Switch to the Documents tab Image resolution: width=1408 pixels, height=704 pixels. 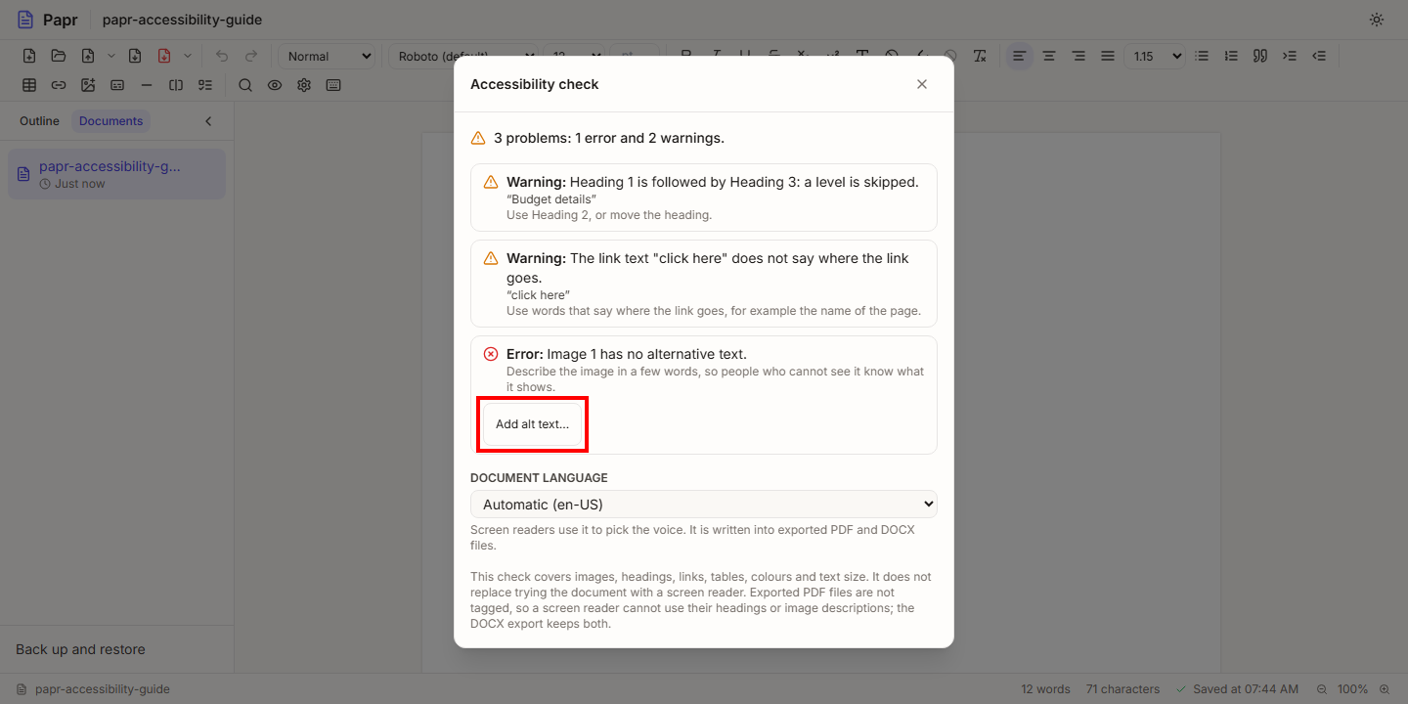pos(110,121)
